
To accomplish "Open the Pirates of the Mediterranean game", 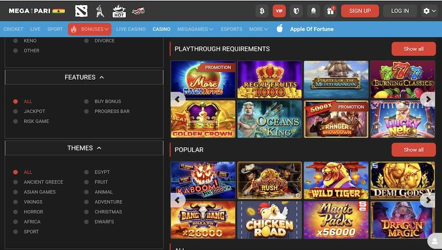I will pos(336,80).
